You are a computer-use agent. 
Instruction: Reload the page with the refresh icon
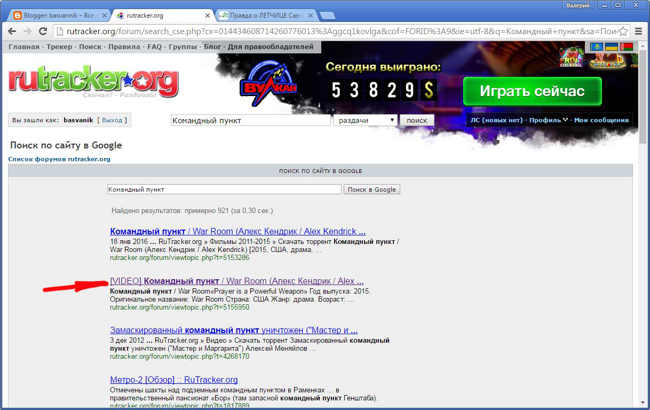44,31
